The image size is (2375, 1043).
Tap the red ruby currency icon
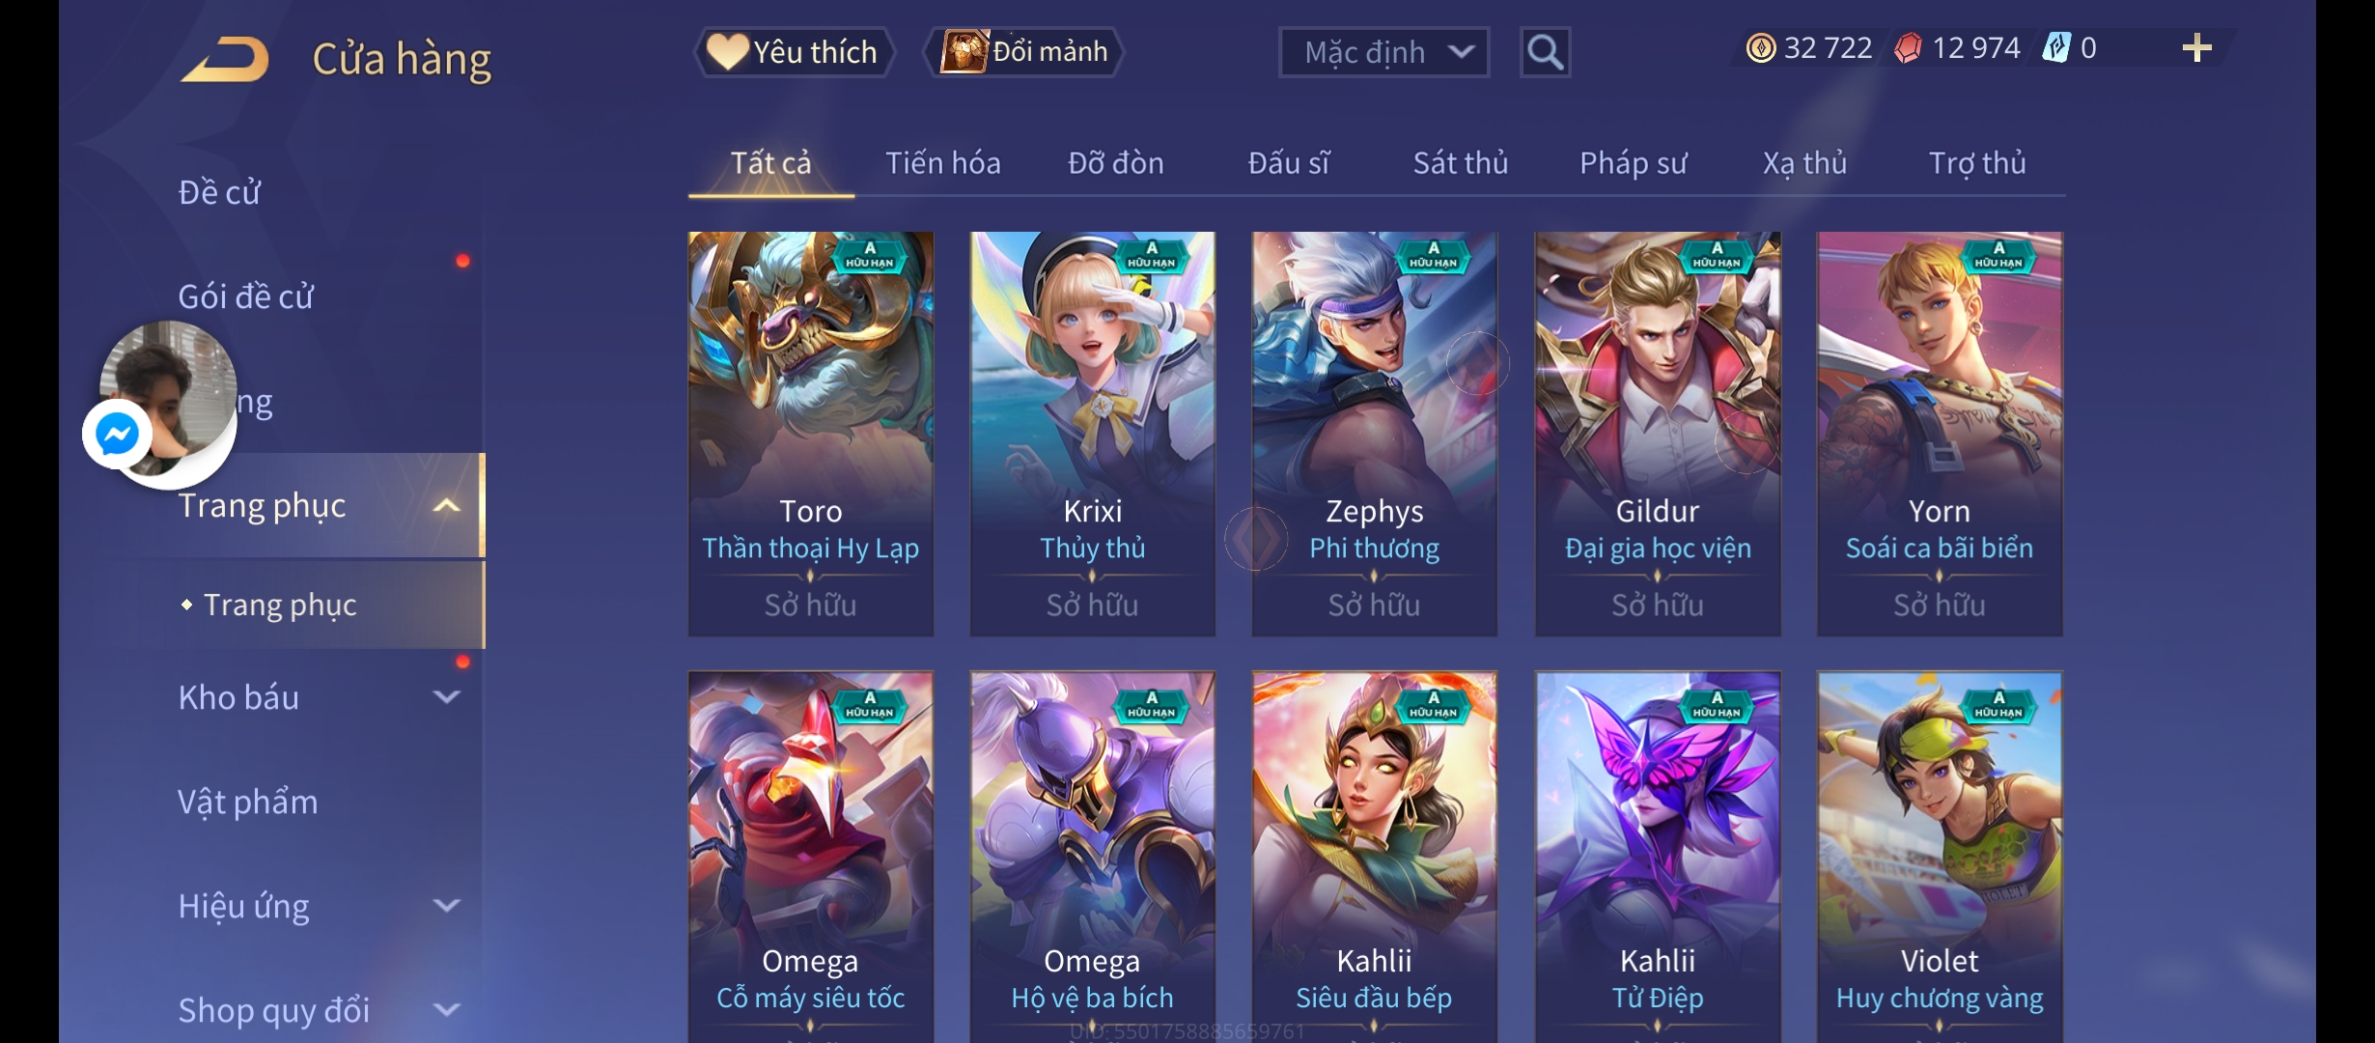[1908, 48]
